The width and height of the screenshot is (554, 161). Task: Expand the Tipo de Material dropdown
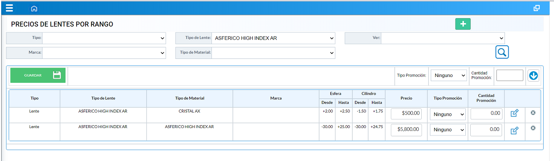(273, 53)
